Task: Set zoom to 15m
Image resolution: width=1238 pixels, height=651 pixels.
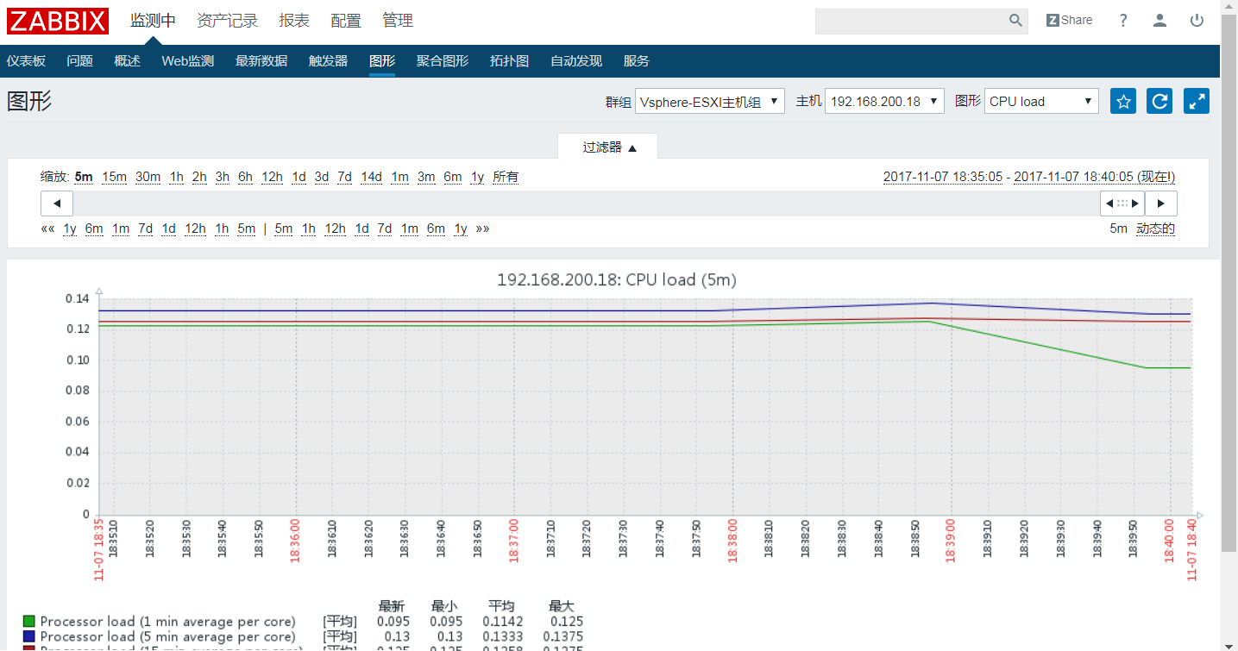Action: 115,177
